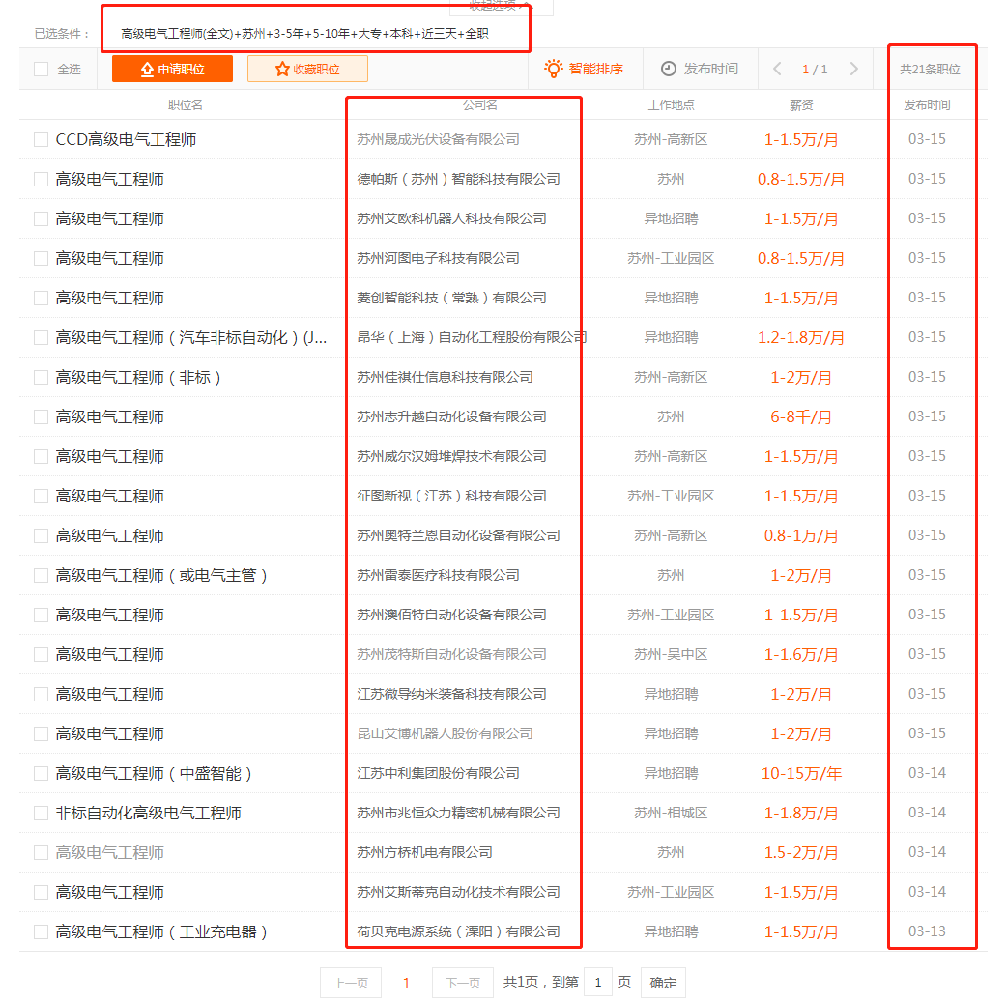Sort results by 发布时间
This screenshot has width=1007, height=1002.
[700, 69]
